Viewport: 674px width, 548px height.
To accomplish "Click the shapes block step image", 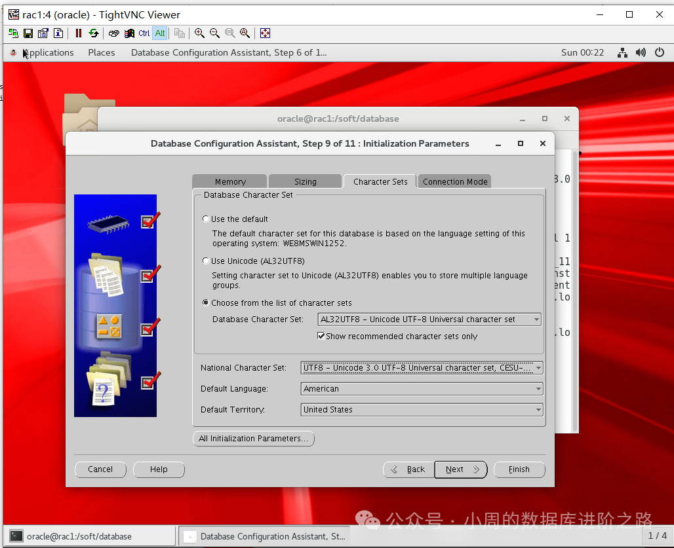I will pyautogui.click(x=109, y=327).
